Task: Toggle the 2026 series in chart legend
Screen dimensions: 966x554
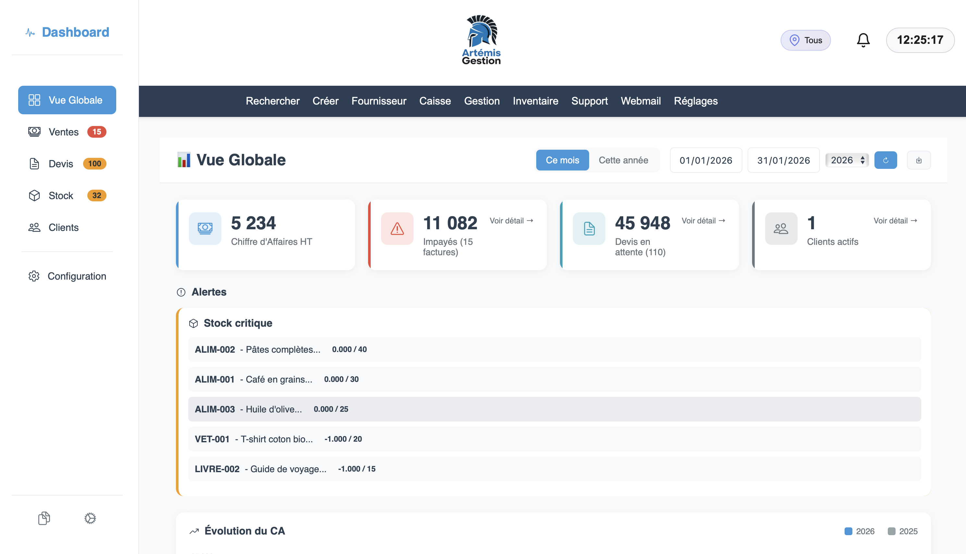Action: (x=859, y=531)
